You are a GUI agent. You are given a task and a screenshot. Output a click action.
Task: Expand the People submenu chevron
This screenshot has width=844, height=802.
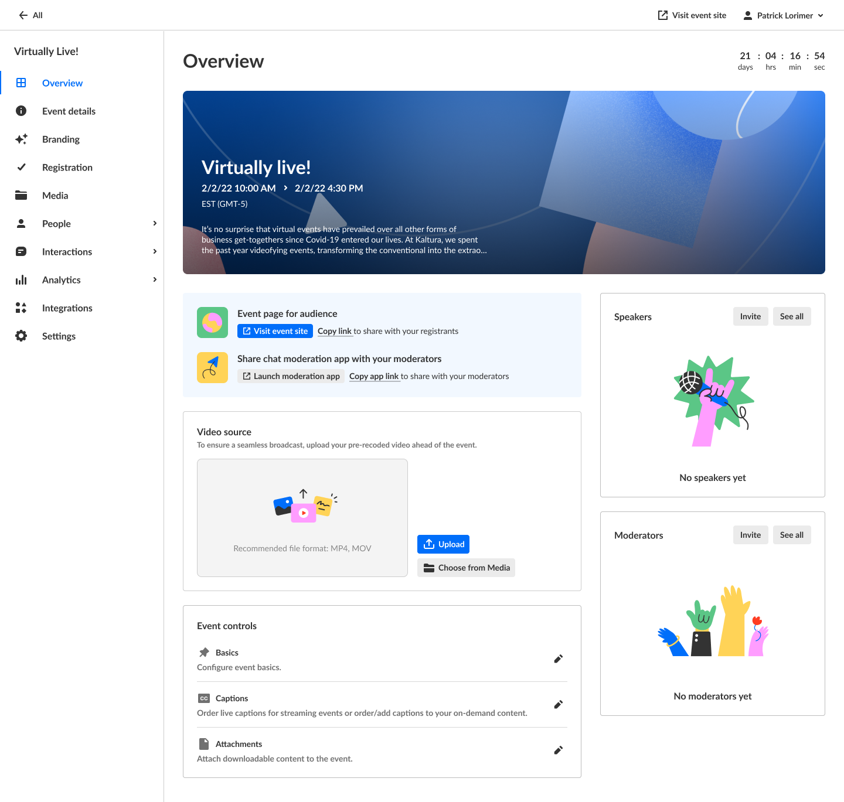point(155,223)
